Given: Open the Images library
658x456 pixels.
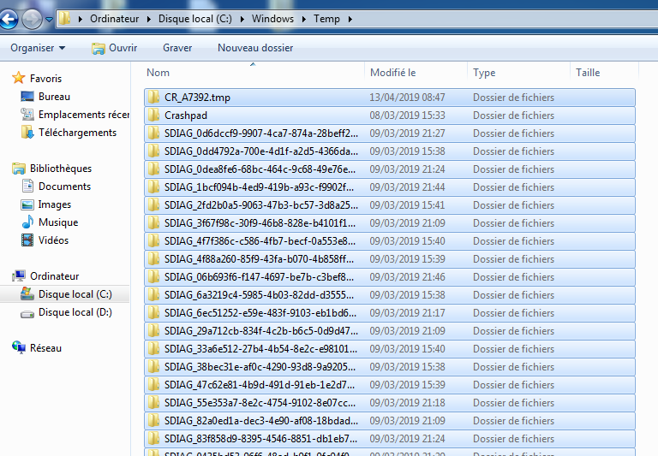Looking at the screenshot, I should [54, 204].
